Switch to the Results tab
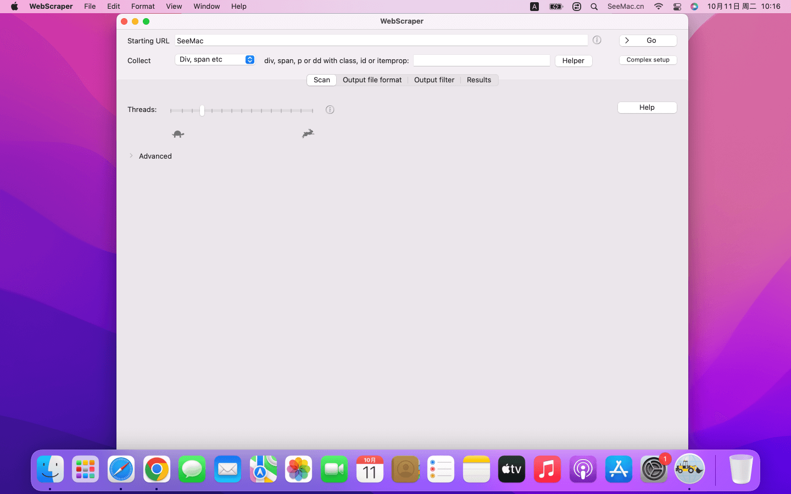791x494 pixels. click(478, 80)
